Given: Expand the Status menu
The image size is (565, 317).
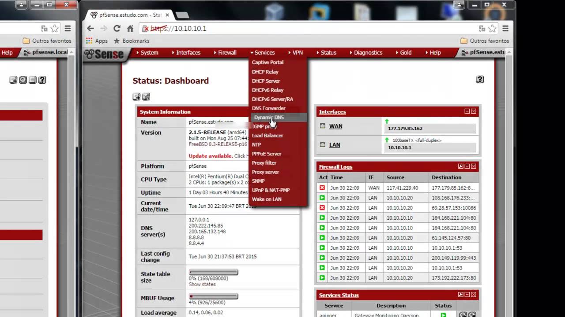Looking at the screenshot, I should pyautogui.click(x=326, y=52).
